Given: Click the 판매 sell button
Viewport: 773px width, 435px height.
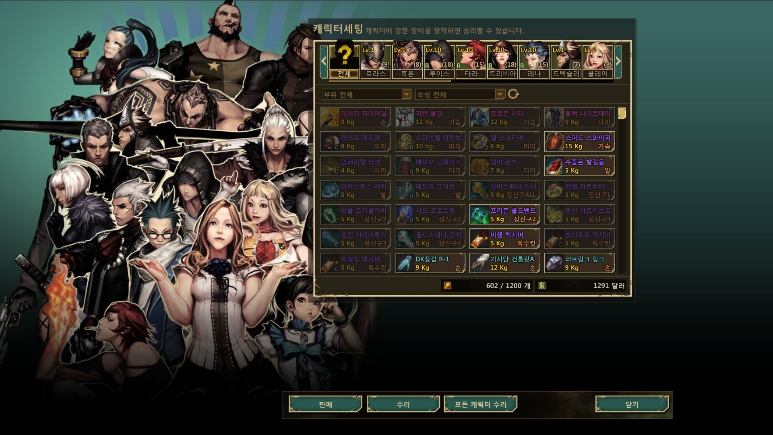Looking at the screenshot, I should (325, 404).
